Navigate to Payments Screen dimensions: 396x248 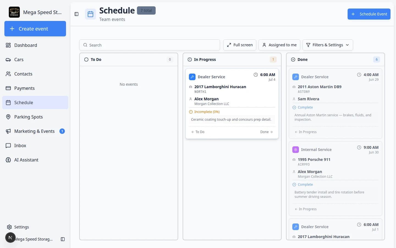point(35,88)
